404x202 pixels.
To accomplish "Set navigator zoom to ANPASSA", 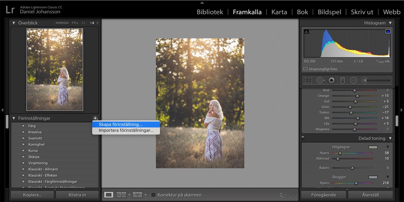I will tap(62, 23).
